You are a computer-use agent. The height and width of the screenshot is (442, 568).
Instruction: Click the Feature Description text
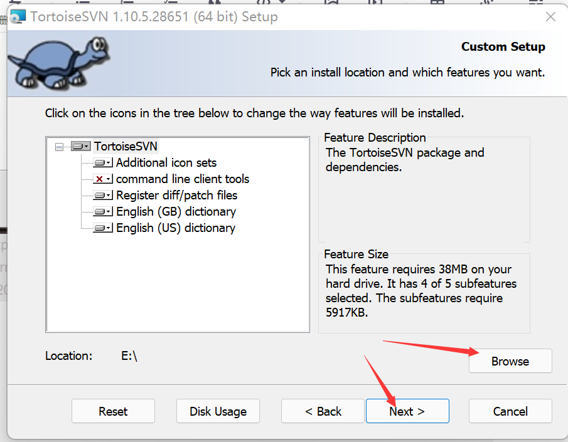pyautogui.click(x=405, y=160)
